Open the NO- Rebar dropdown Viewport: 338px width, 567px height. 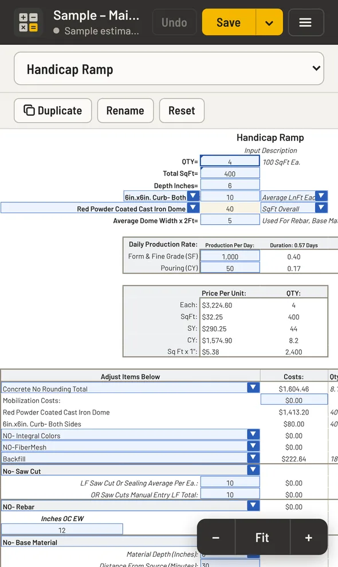[253, 505]
